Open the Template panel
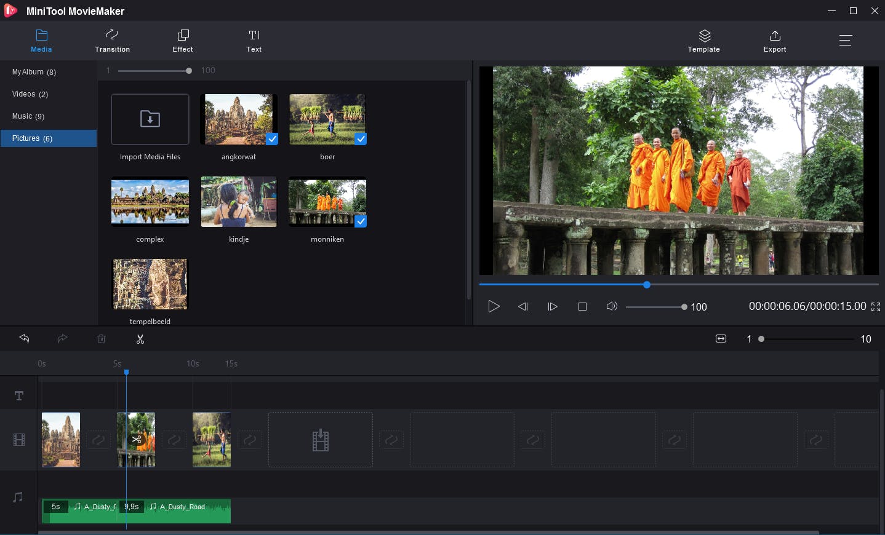This screenshot has height=535, width=885. coord(703,41)
